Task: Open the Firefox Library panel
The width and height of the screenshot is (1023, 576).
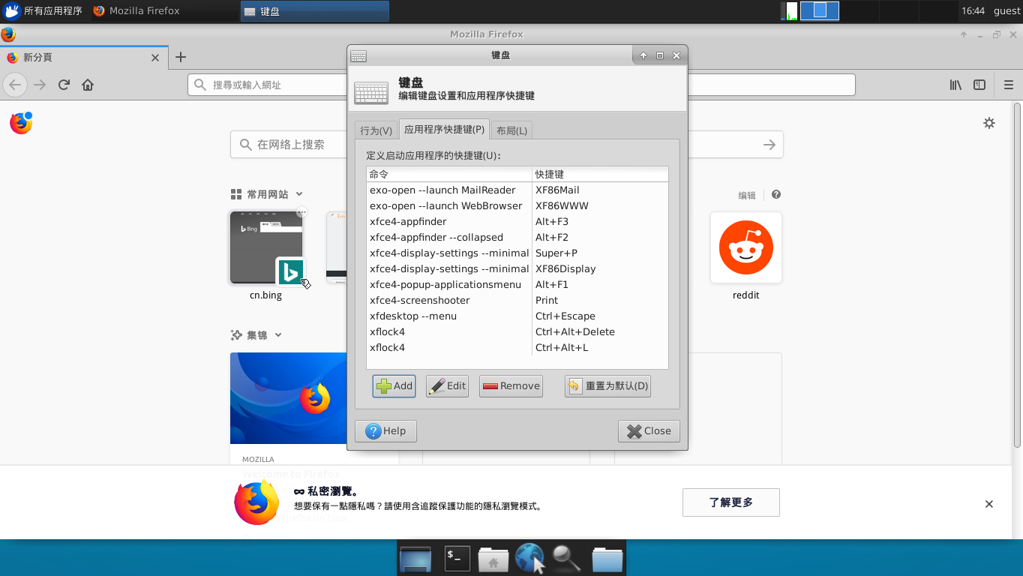Action: (955, 84)
